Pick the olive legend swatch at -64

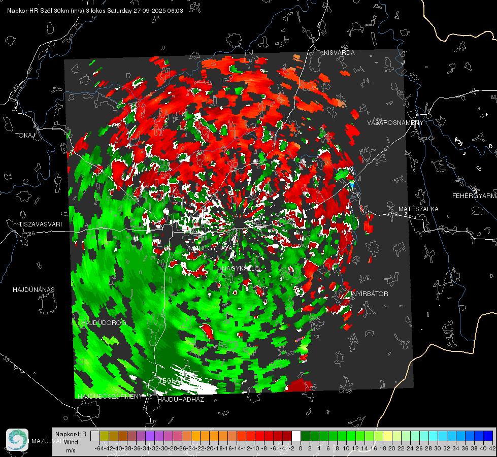point(104,436)
